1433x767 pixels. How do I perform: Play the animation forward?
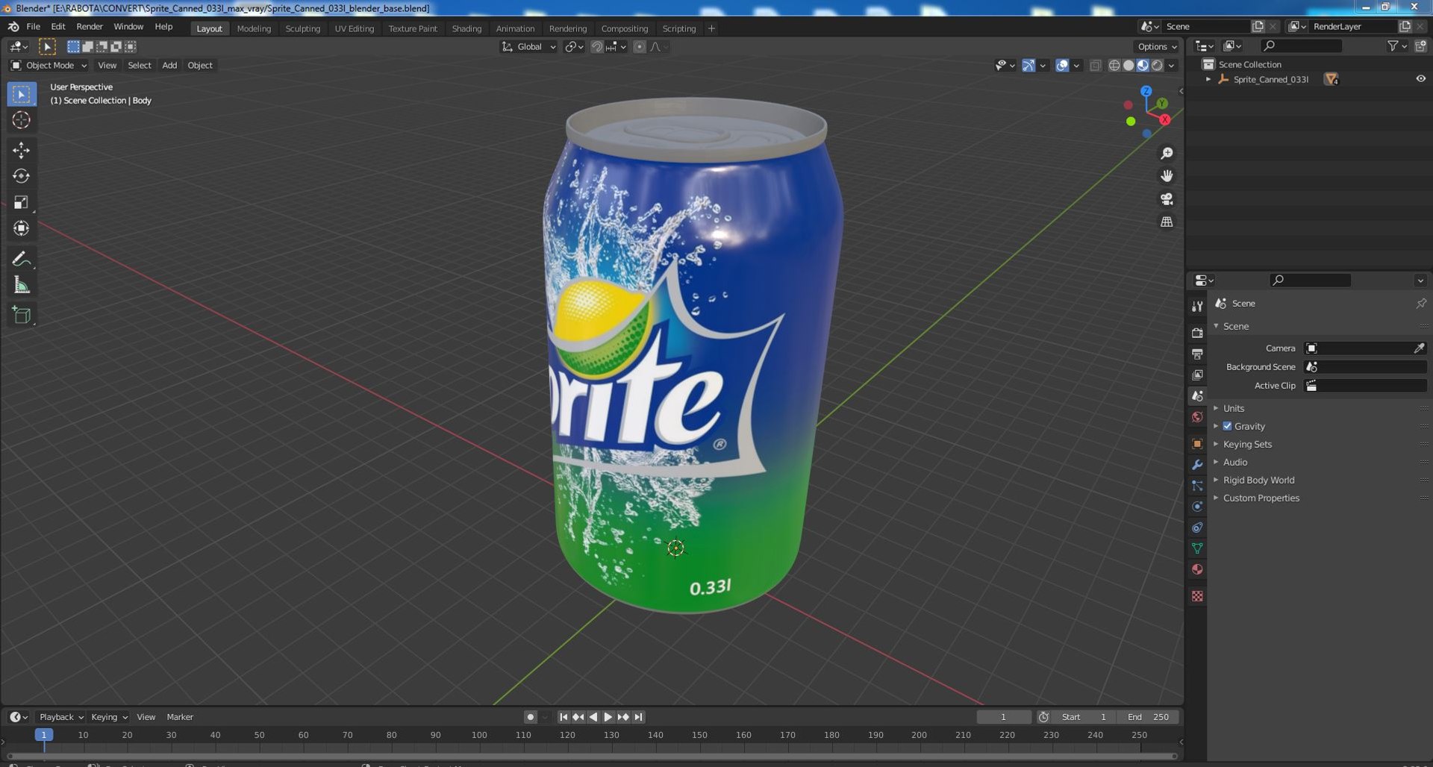608,717
